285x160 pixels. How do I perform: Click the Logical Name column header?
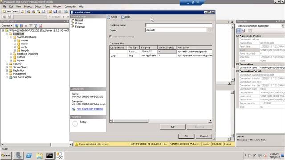118,48
